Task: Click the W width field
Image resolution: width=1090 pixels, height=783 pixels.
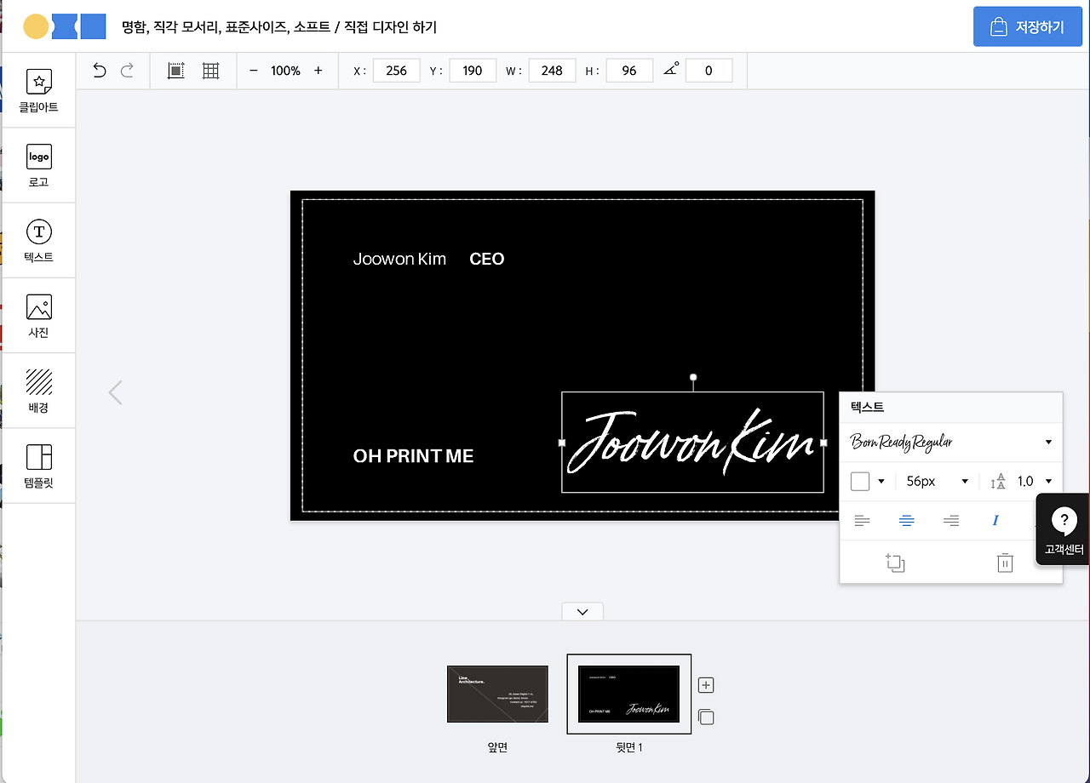Action: (x=552, y=71)
